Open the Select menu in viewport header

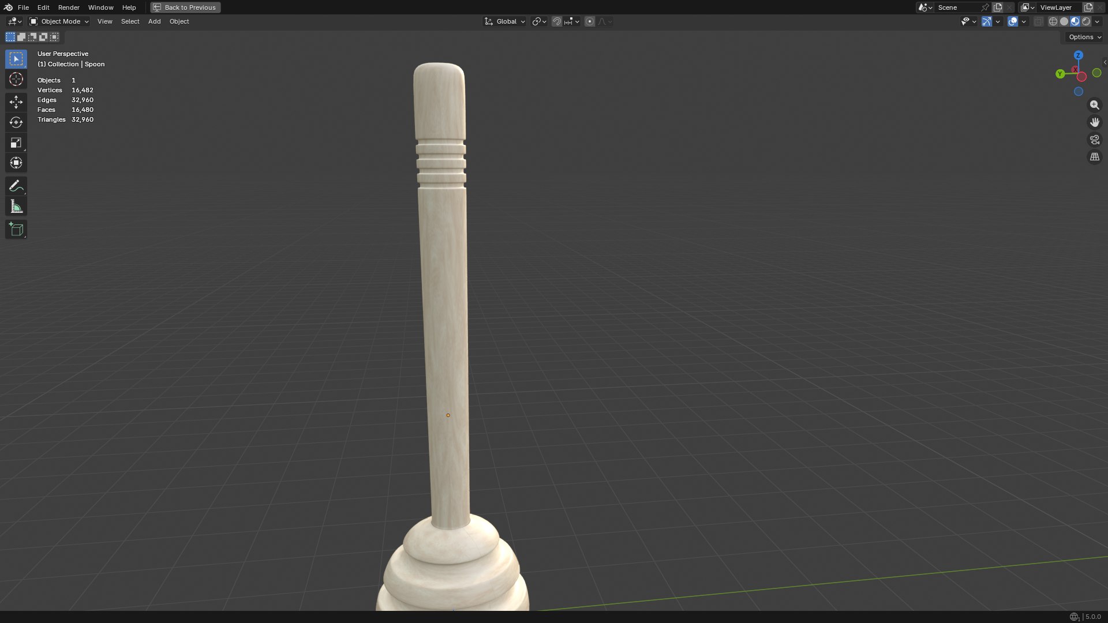pyautogui.click(x=130, y=21)
